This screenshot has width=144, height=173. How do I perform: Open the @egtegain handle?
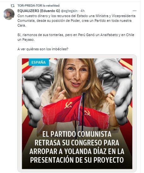[x=69, y=11]
